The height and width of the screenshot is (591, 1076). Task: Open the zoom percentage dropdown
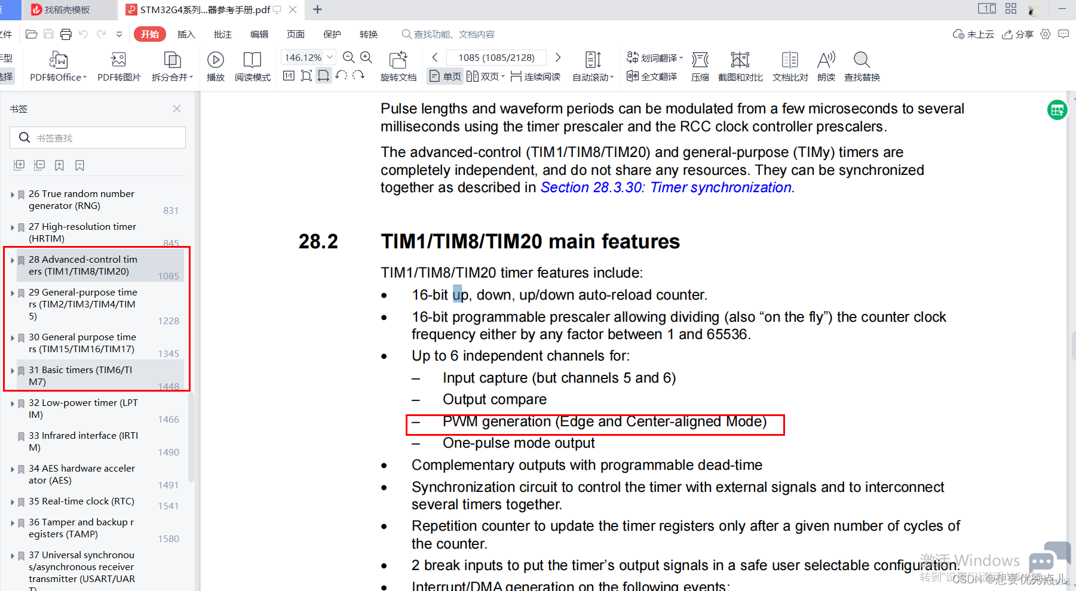[330, 57]
